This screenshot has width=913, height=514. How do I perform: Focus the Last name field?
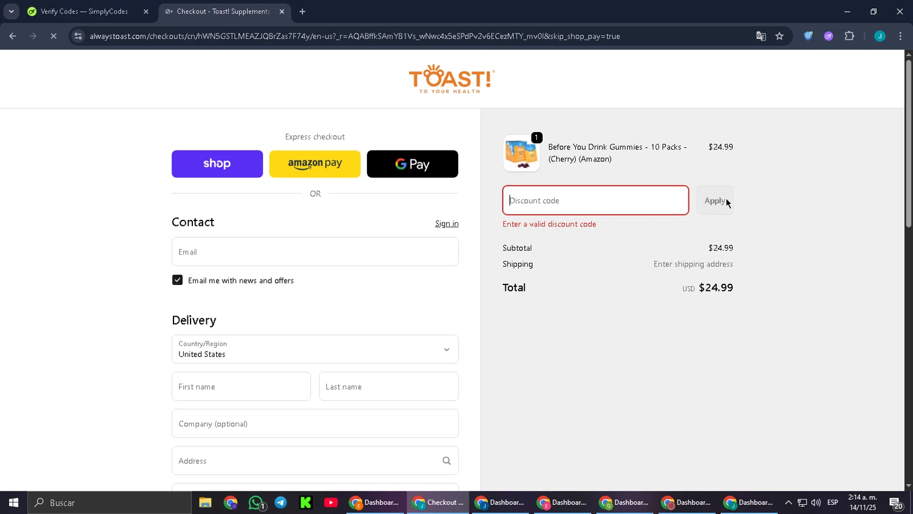pyautogui.click(x=389, y=387)
